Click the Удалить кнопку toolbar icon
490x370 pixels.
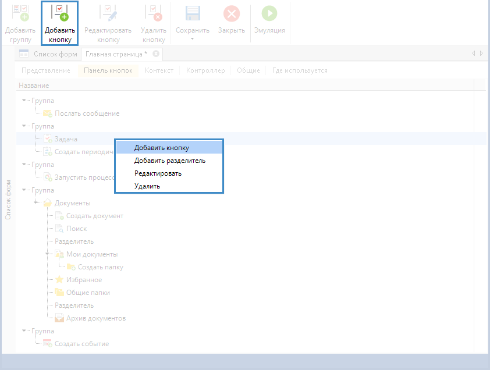(153, 14)
